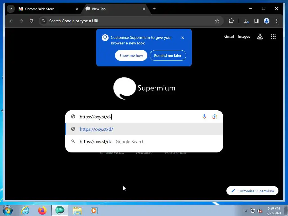Image resolution: width=288 pixels, height=216 pixels.
Task: Open the clock showing 5:20 PM
Action: 274,211
